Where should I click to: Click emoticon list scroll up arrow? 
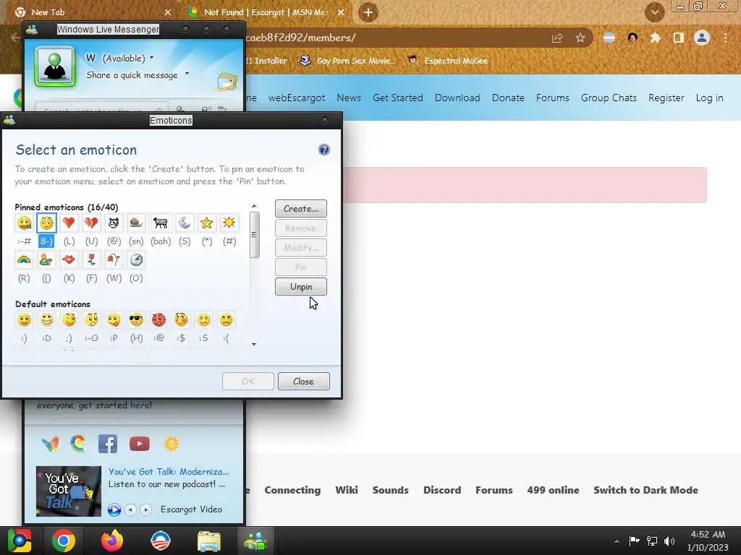(x=254, y=206)
